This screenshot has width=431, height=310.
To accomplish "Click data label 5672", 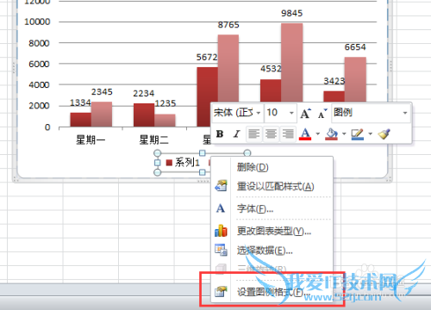I will point(207,58).
